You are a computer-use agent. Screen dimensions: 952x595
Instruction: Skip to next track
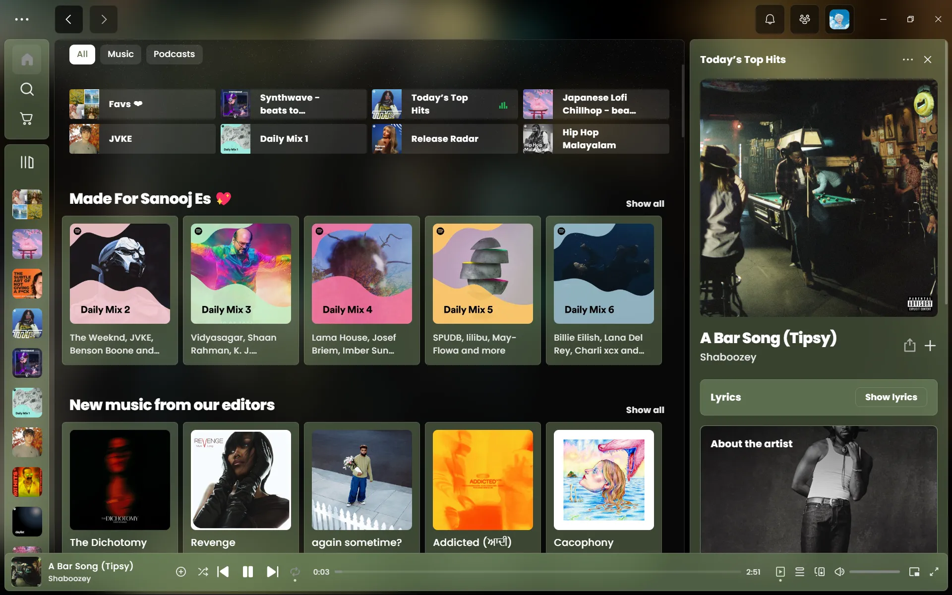click(272, 572)
